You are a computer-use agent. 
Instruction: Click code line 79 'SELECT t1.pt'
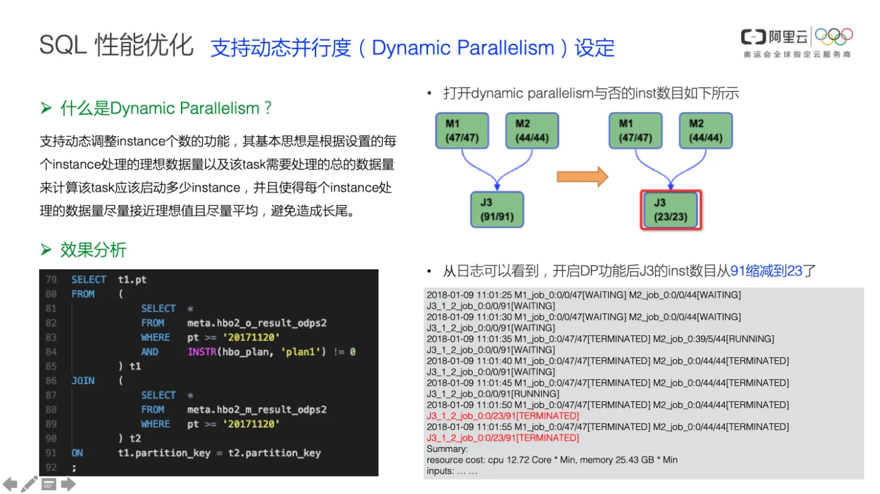point(109,279)
